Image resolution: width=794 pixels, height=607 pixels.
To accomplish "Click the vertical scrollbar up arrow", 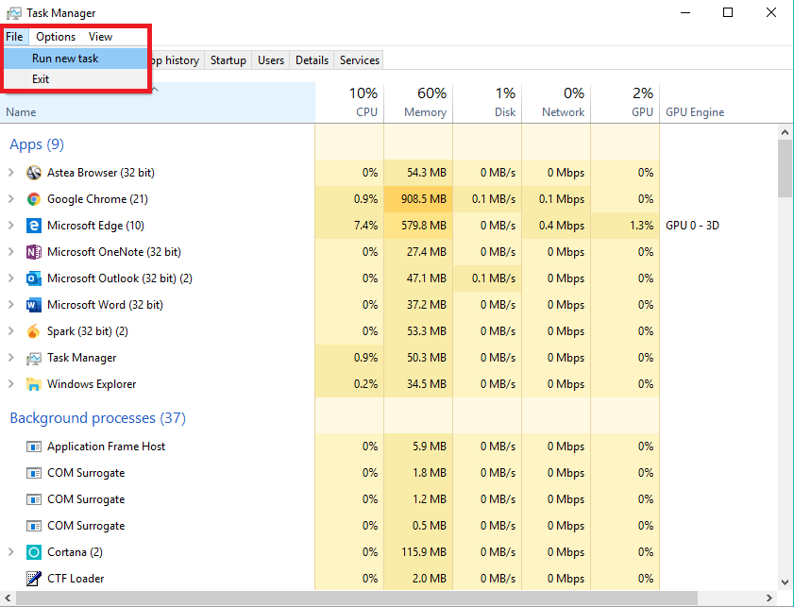I will point(785,133).
